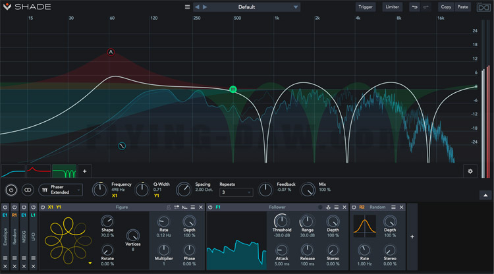Remove the LFO modulator
494x274 pixels.
click(34, 267)
